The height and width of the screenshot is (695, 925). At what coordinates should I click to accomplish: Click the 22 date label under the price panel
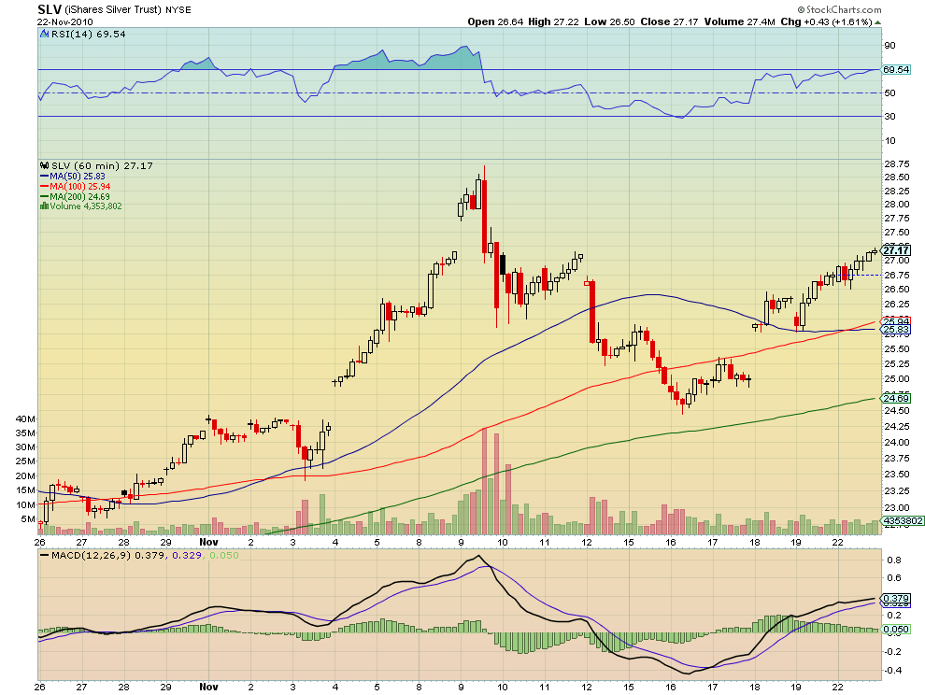coord(838,542)
